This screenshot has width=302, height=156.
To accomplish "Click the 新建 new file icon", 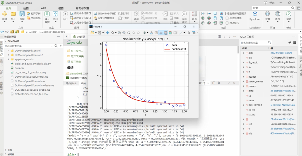I will (5, 14).
